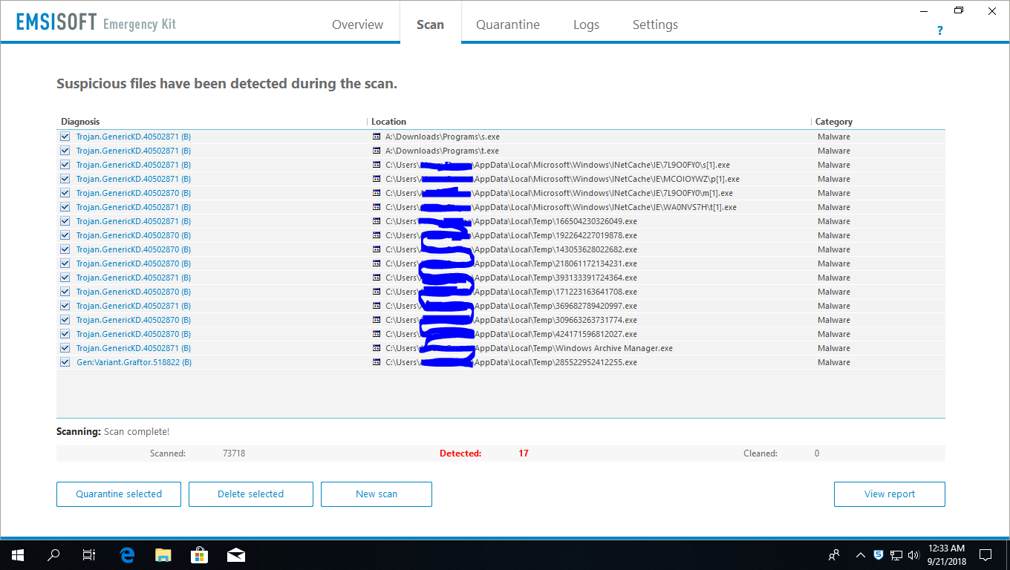Open the volume control in the system tray
Screen dimensions: 1010x570
coord(913,554)
